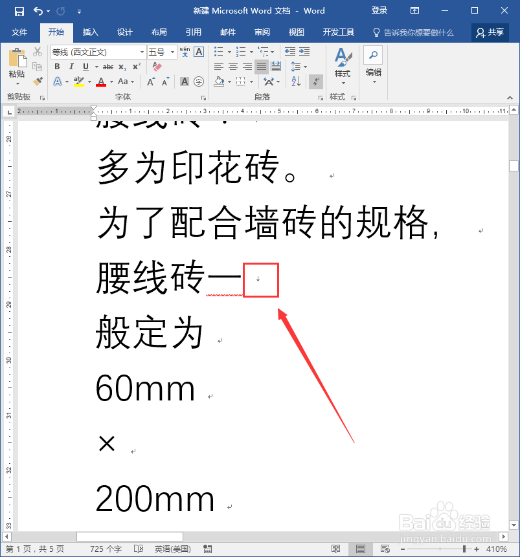Viewport: 520px width, 557px height.
Task: Sort text using the A-Z sort icon
Action: [x=295, y=80]
